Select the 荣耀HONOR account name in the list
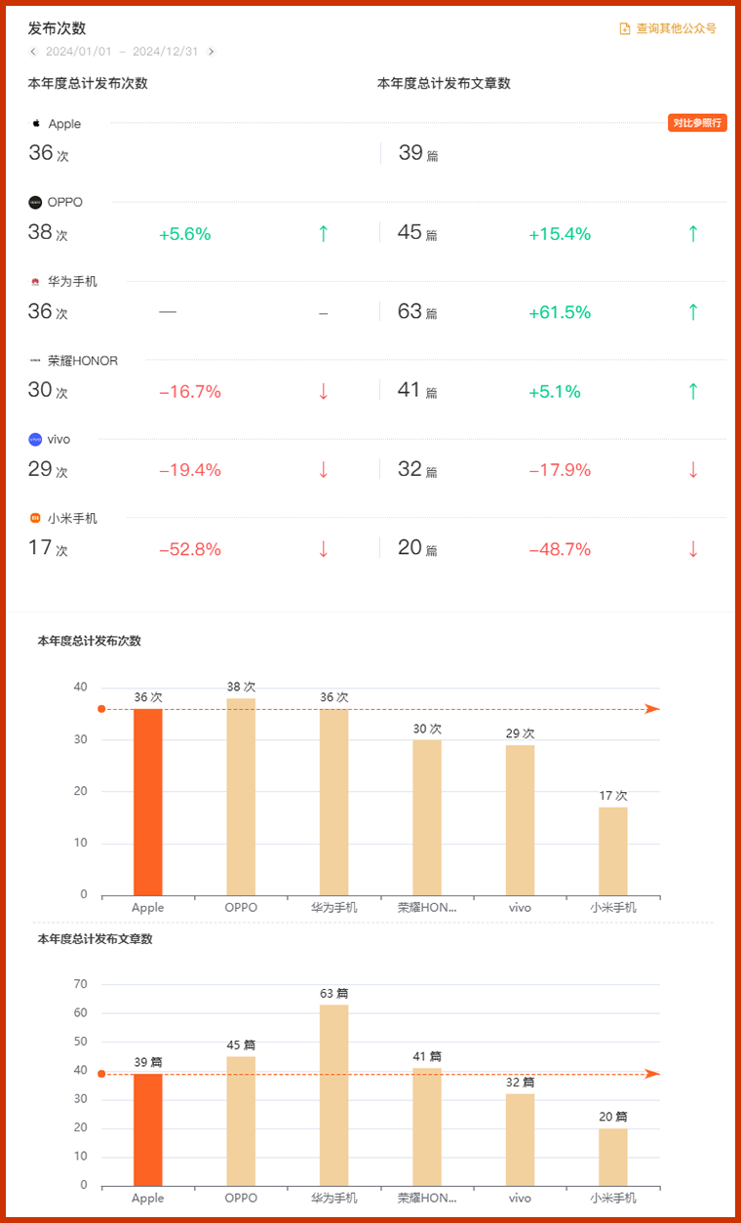Viewport: 741px width, 1223px height. click(x=83, y=361)
